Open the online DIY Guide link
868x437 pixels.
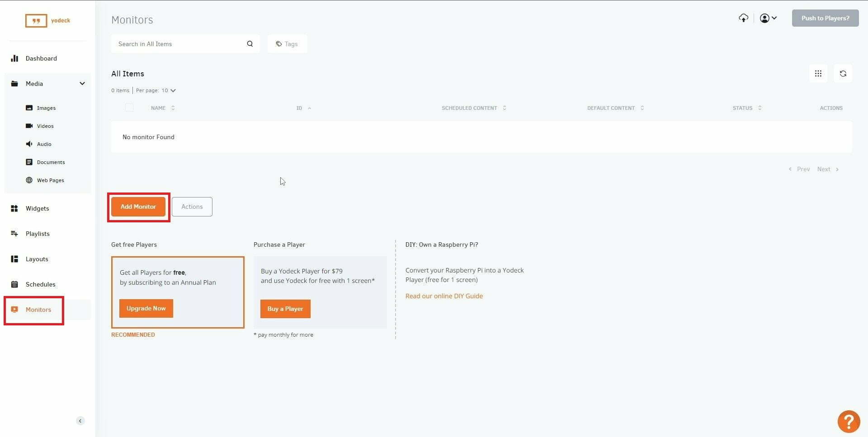pyautogui.click(x=444, y=296)
